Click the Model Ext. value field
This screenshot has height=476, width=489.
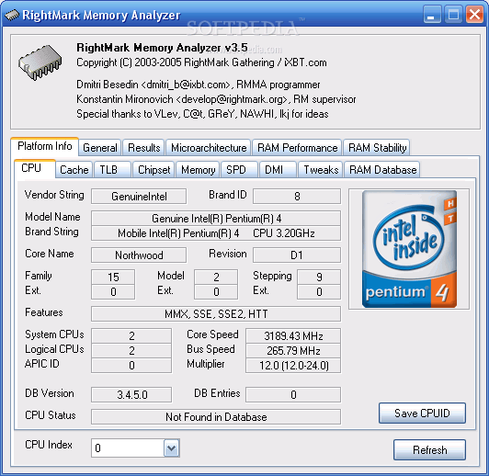point(216,292)
